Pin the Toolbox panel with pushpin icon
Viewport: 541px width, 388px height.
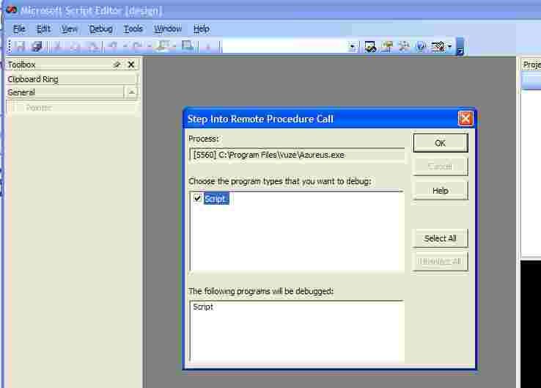(x=117, y=65)
